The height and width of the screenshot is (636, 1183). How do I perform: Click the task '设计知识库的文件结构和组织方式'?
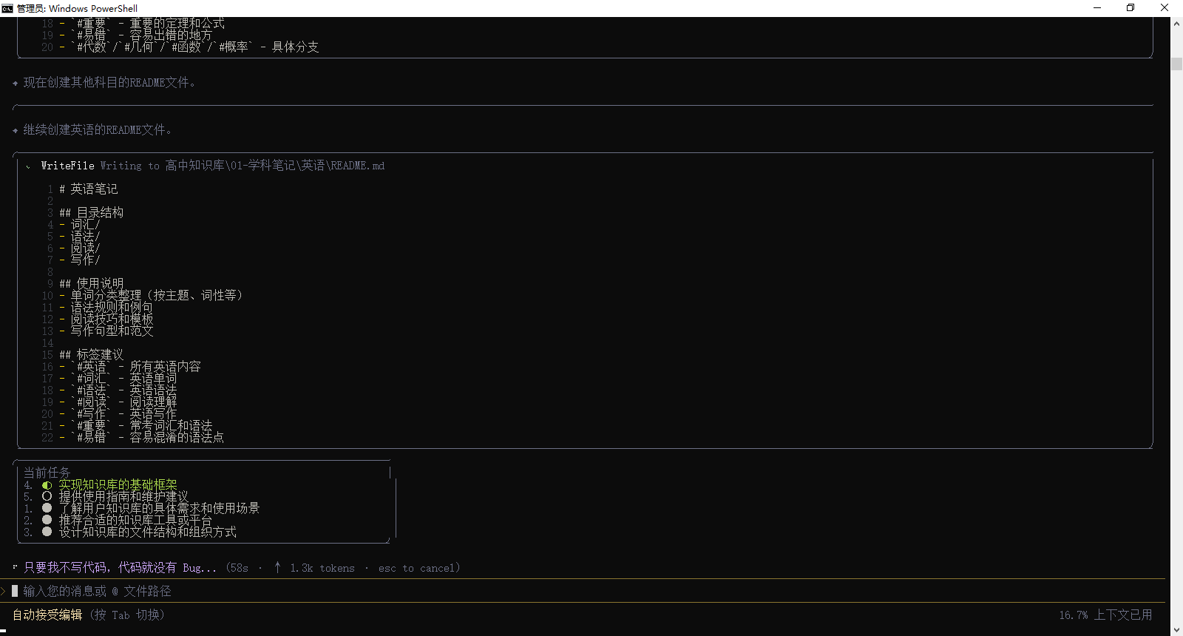point(148,532)
